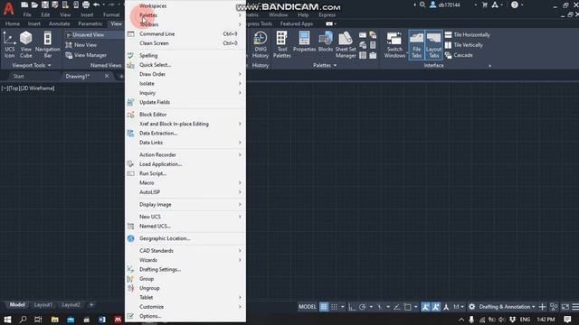The height and width of the screenshot is (325, 579).
Task: Open Tool Palettes icon
Action: coord(281,44)
